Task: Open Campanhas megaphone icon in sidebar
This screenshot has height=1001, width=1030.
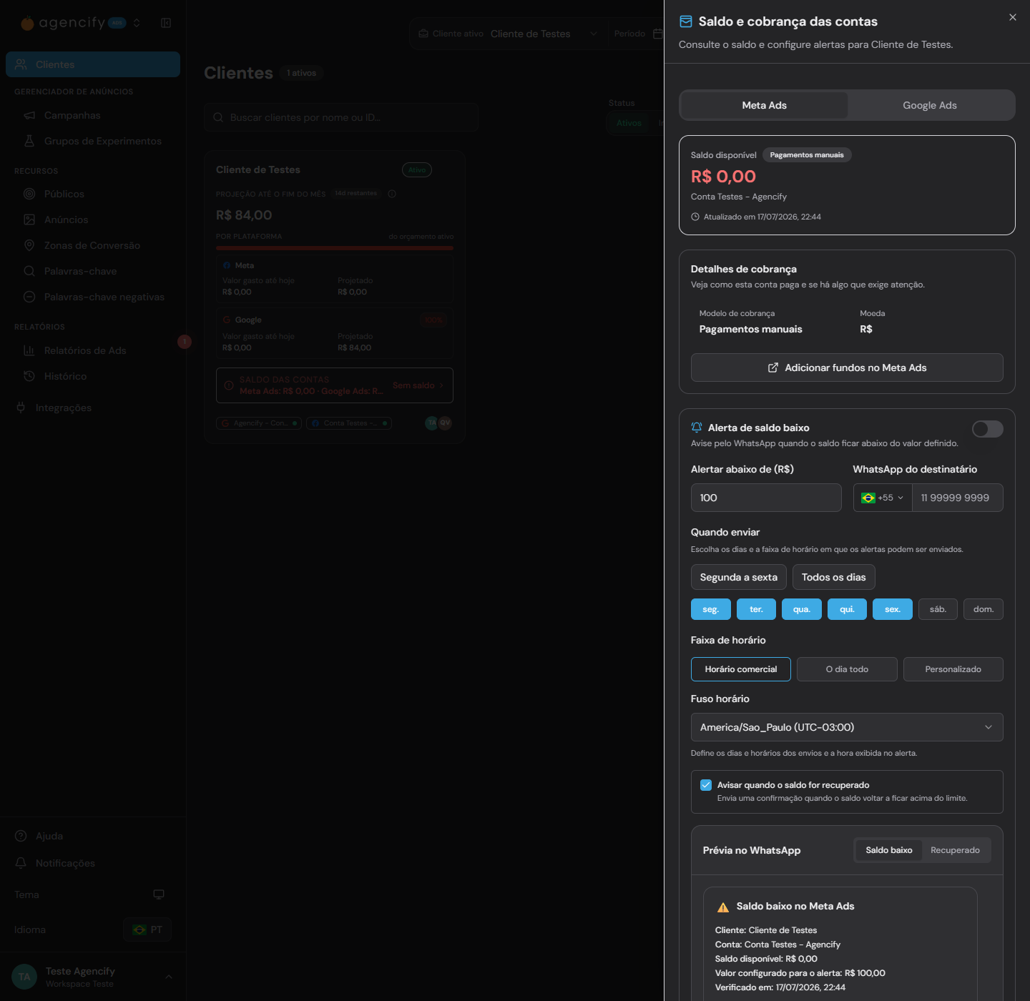Action: [x=29, y=115]
